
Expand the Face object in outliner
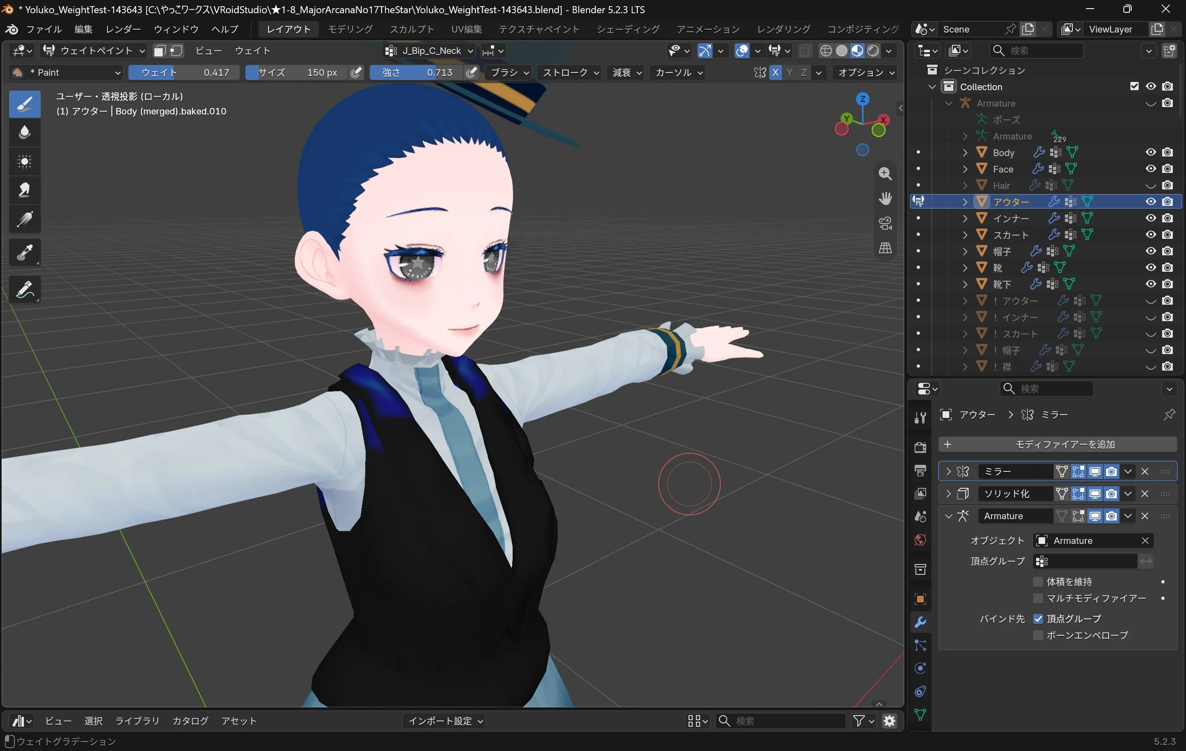pos(965,169)
